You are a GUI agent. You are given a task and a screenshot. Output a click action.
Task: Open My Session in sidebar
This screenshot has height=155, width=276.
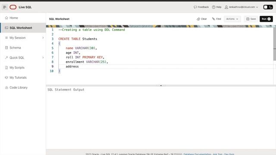click(x=23, y=37)
